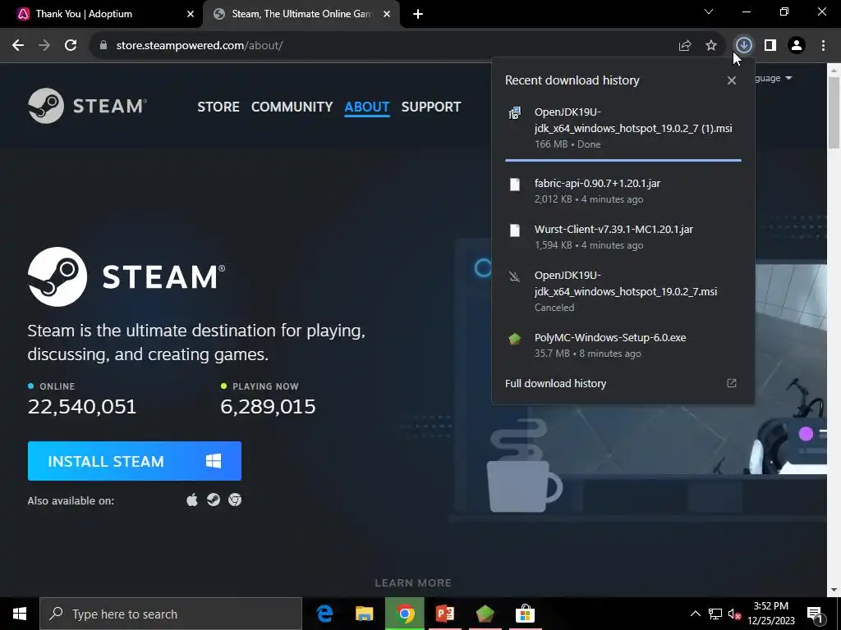Open PolyMC-Windows-Setup-6.0.exe download entry
Image resolution: width=841 pixels, height=630 pixels.
click(x=623, y=345)
